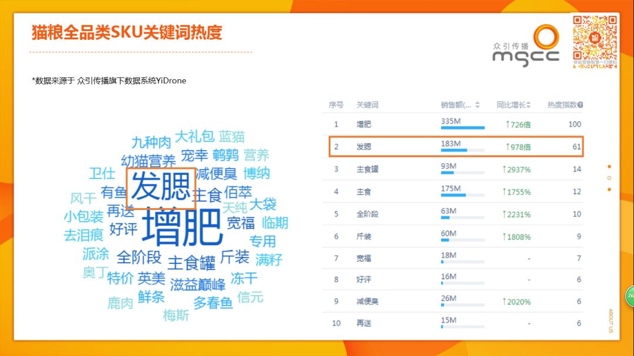Screen dimensions: 634x356
Task: Click 临期 in the word cloud
Action: pyautogui.click(x=275, y=223)
